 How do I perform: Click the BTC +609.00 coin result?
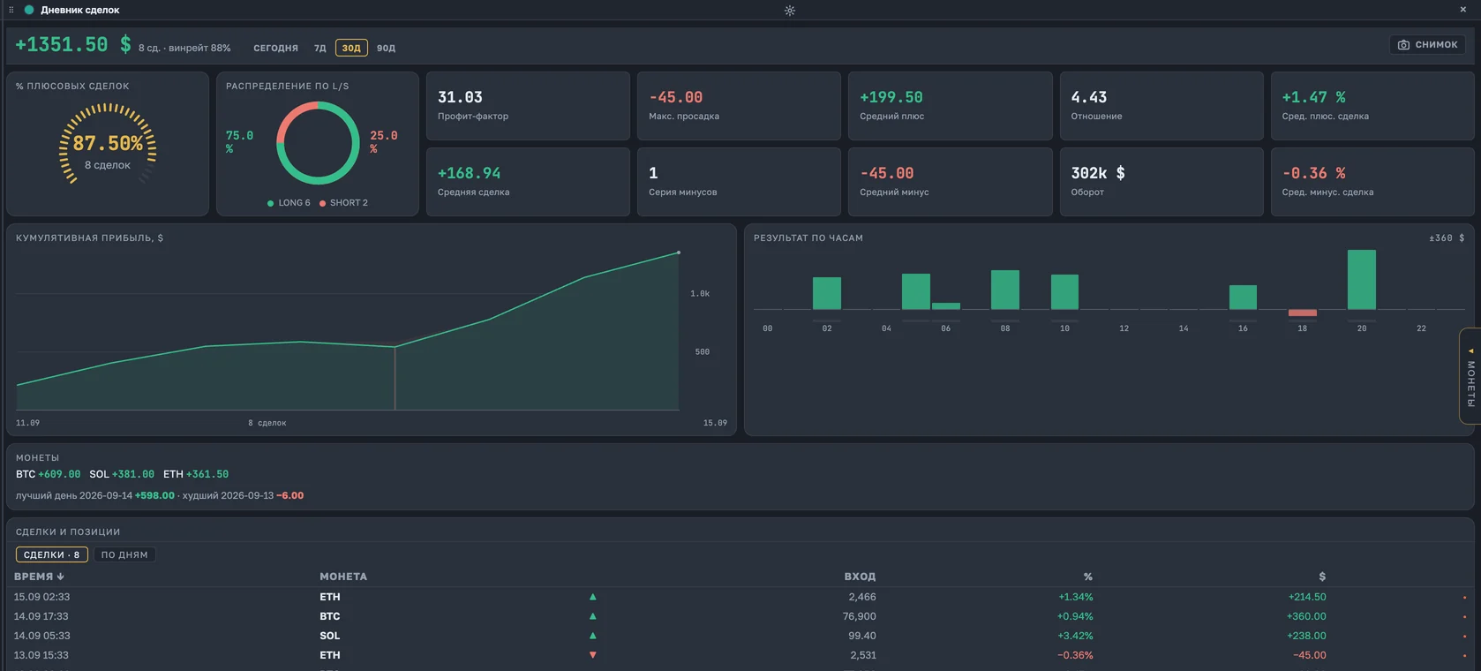48,474
